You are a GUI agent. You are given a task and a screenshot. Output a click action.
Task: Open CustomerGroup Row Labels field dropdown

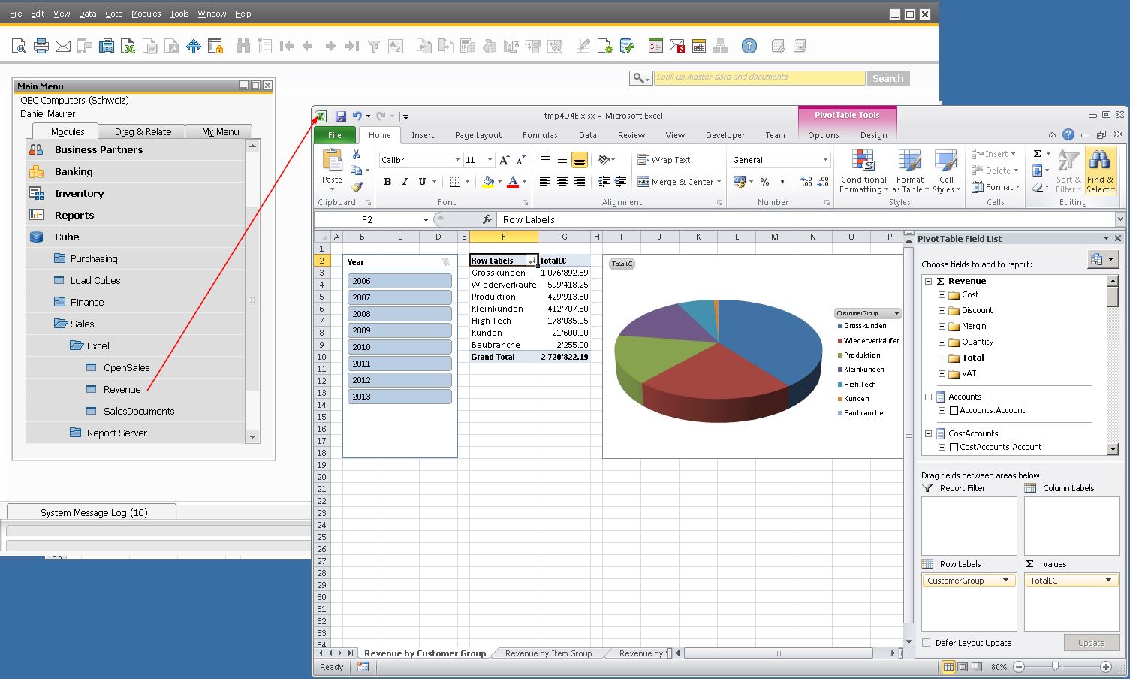tap(1005, 581)
